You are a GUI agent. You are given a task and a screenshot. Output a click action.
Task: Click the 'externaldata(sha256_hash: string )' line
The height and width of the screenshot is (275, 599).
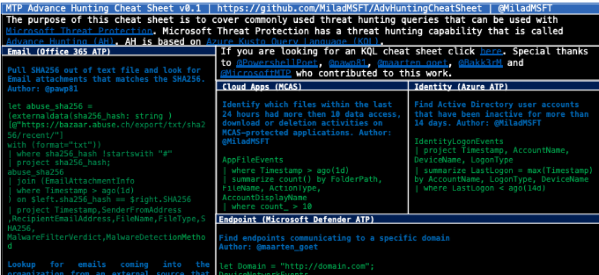pyautogui.click(x=89, y=116)
